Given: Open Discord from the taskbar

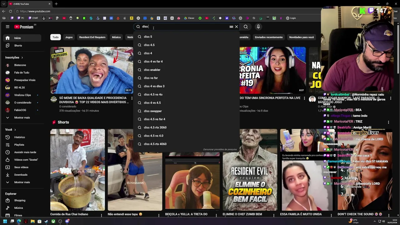Looking at the screenshot, I should (x=67, y=222).
